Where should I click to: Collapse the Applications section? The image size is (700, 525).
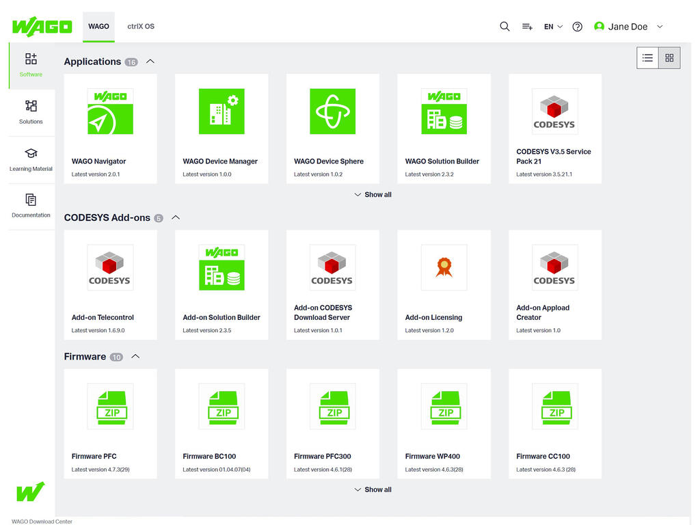pos(150,62)
